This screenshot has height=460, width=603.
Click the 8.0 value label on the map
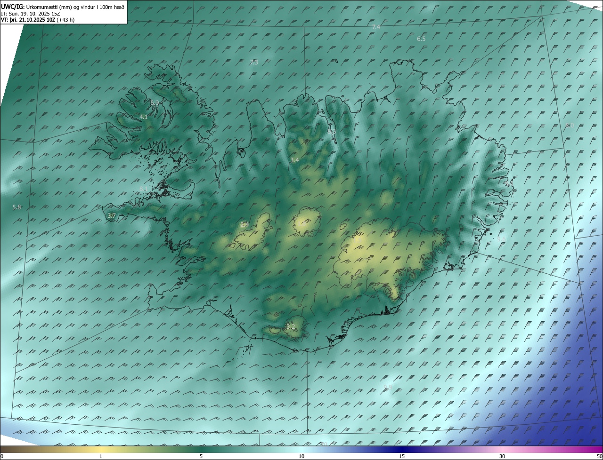tap(570, 125)
